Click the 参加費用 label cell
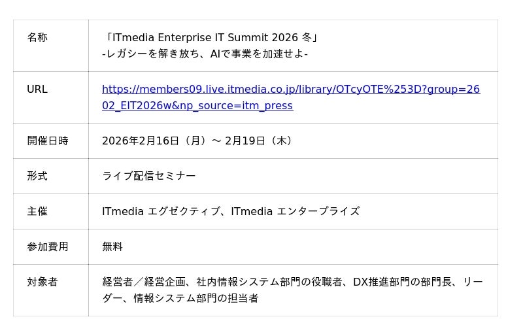The width and height of the screenshot is (523, 336). (x=47, y=247)
